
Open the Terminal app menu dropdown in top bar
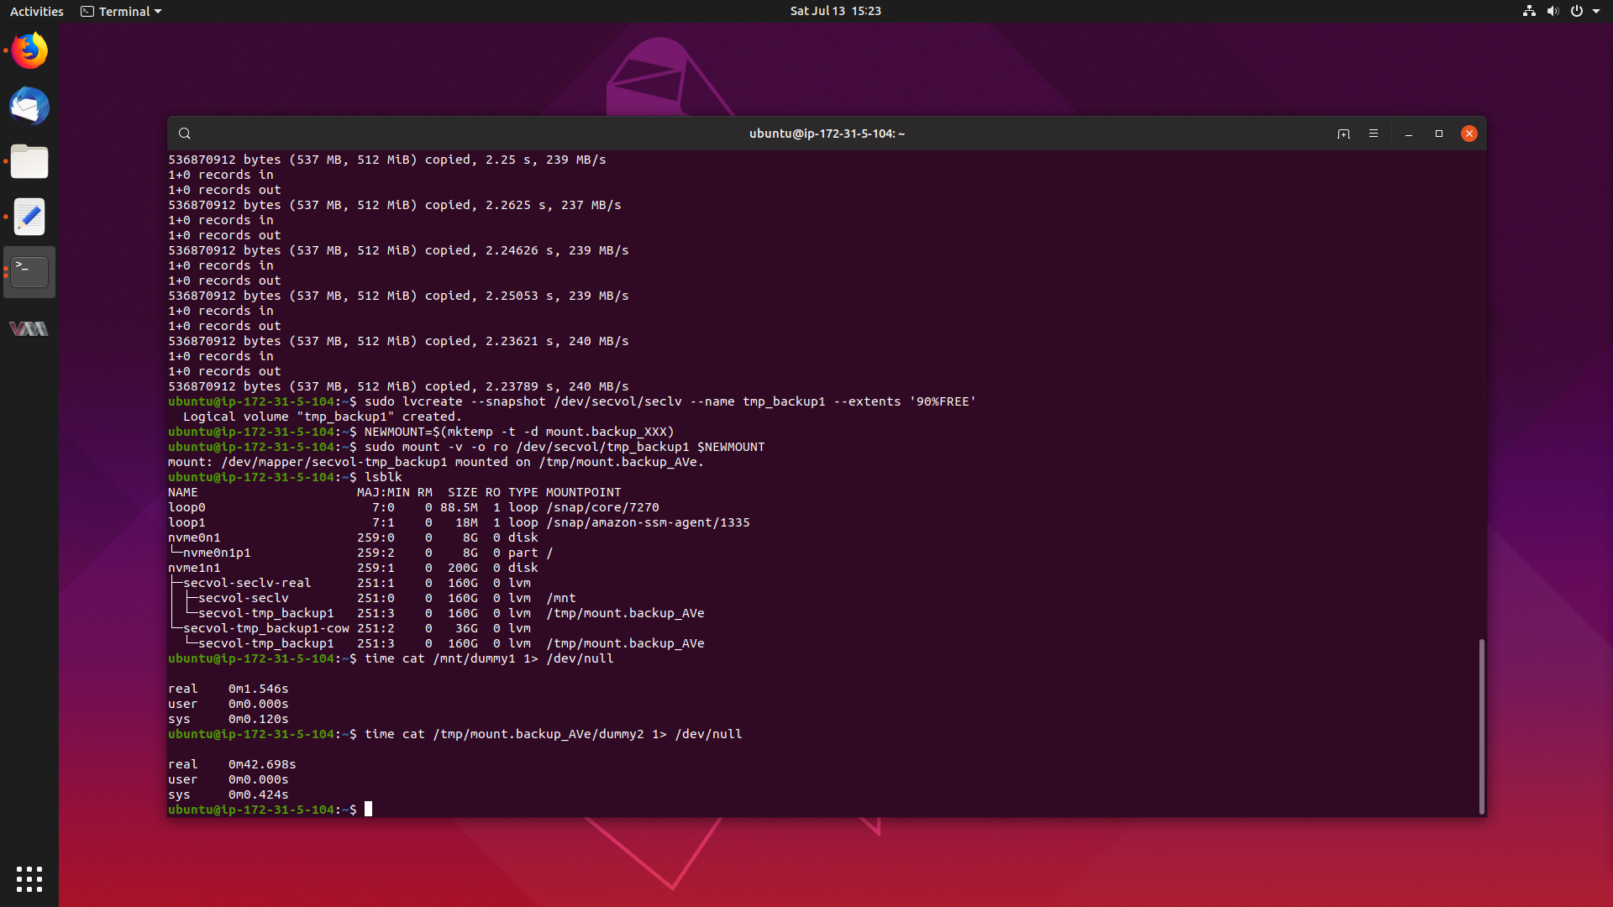120,11
